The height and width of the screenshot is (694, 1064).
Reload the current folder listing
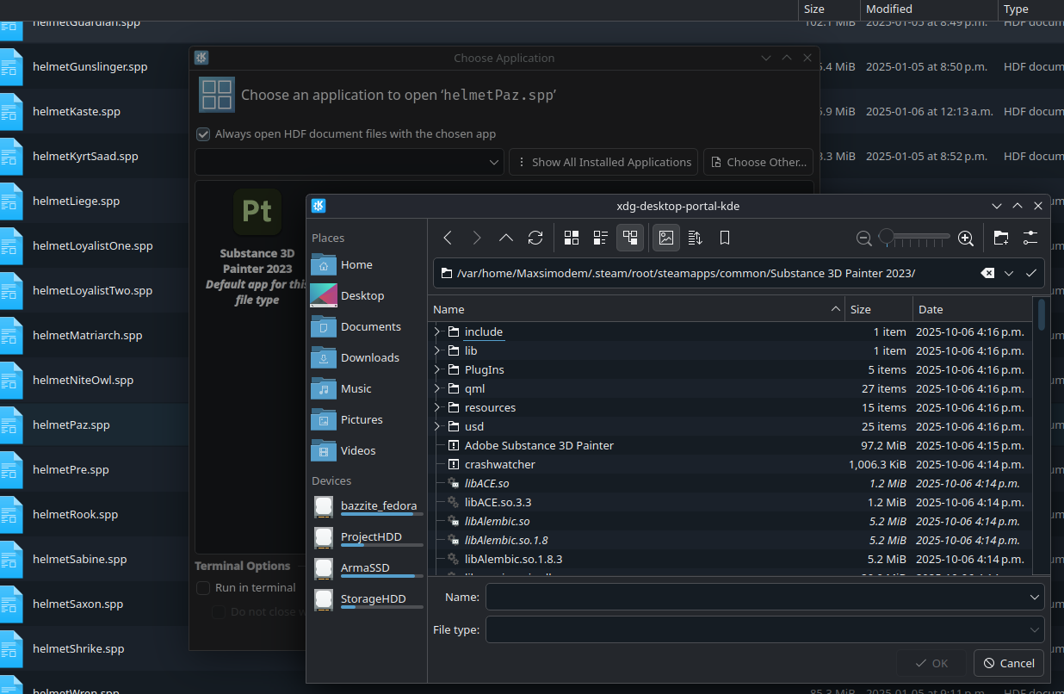click(535, 238)
